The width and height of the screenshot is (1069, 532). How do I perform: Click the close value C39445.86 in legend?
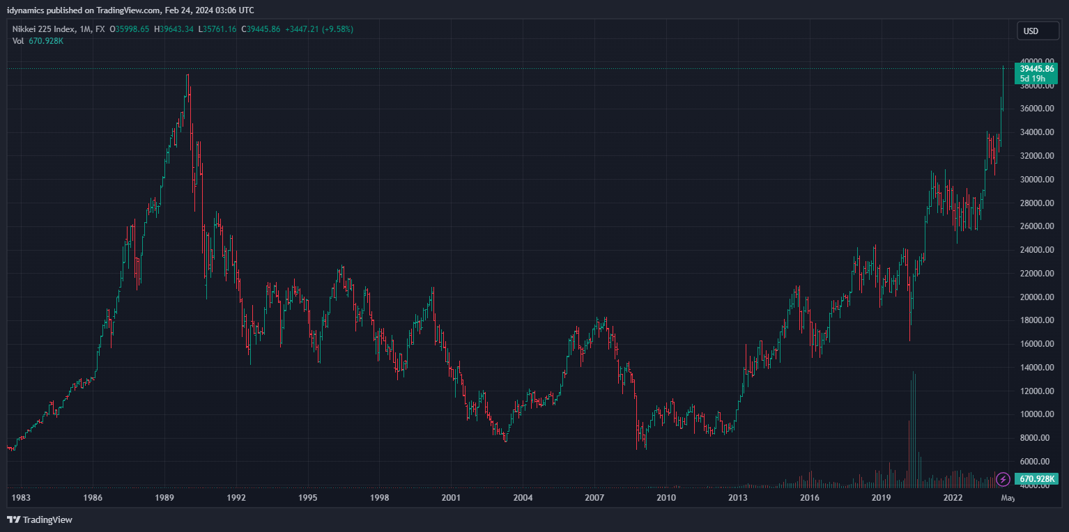(260, 29)
